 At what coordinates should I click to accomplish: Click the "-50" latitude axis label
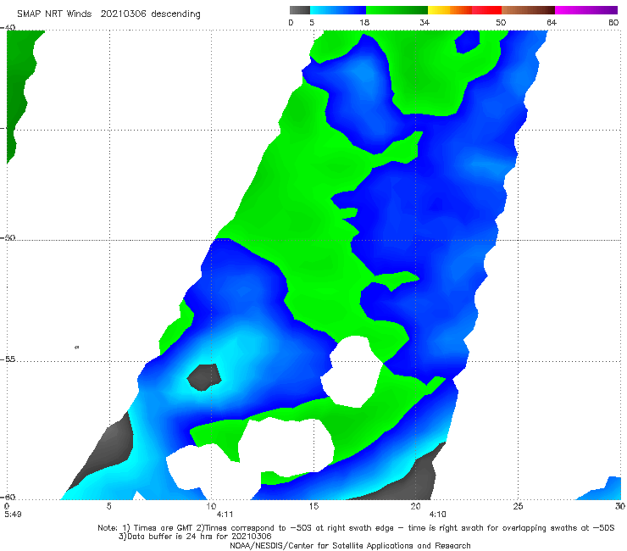click(x=8, y=237)
